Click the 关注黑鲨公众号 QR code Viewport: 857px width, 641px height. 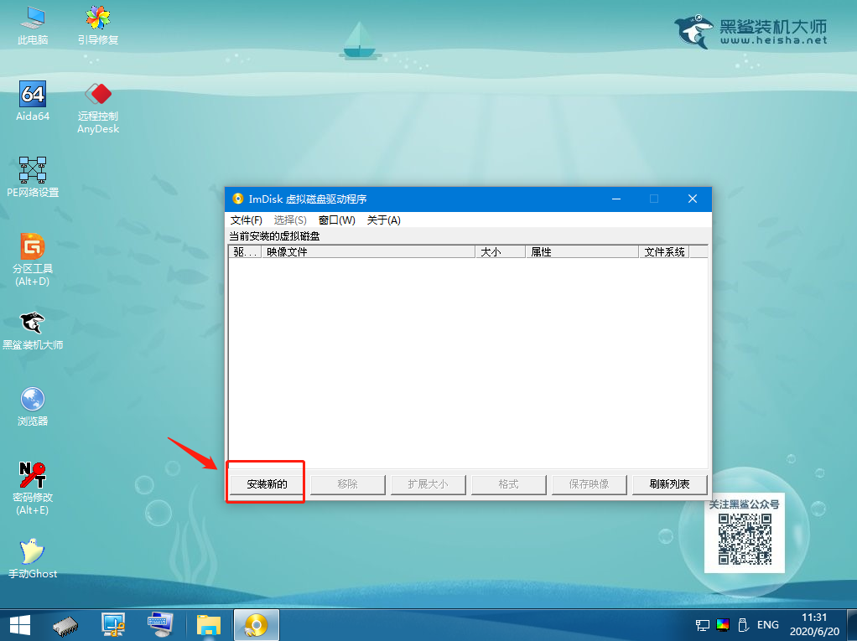(745, 540)
